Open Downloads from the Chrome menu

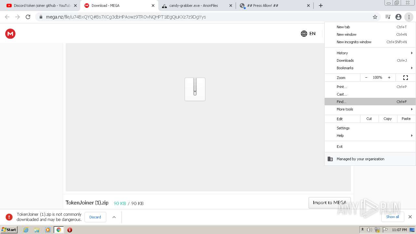tap(370, 60)
